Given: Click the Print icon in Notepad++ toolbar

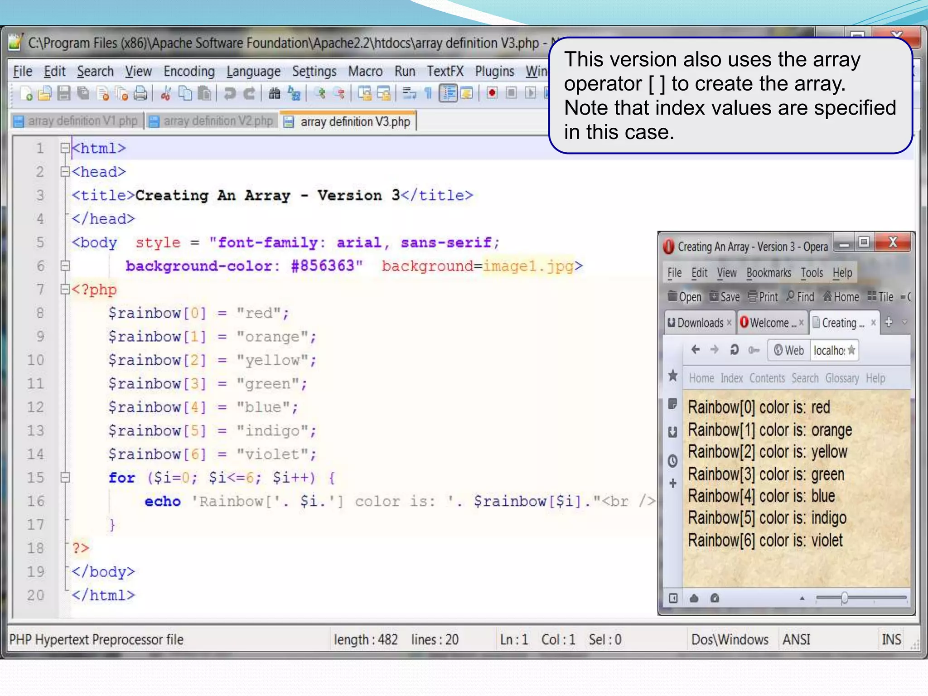Looking at the screenshot, I should click(x=141, y=94).
